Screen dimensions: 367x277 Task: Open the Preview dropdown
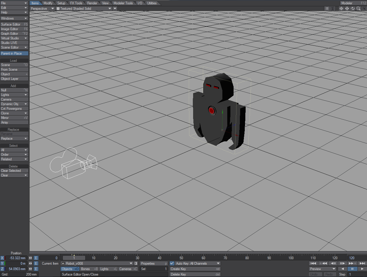[x=323, y=269]
